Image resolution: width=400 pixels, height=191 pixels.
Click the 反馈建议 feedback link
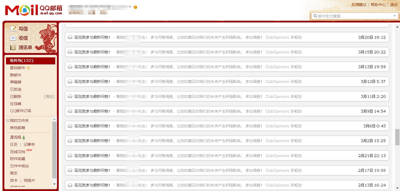click(x=359, y=4)
